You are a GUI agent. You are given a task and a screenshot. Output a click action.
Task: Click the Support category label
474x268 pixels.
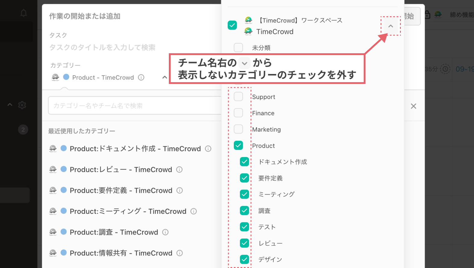click(x=264, y=97)
